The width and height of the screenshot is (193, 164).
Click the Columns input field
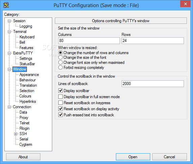[89, 41]
